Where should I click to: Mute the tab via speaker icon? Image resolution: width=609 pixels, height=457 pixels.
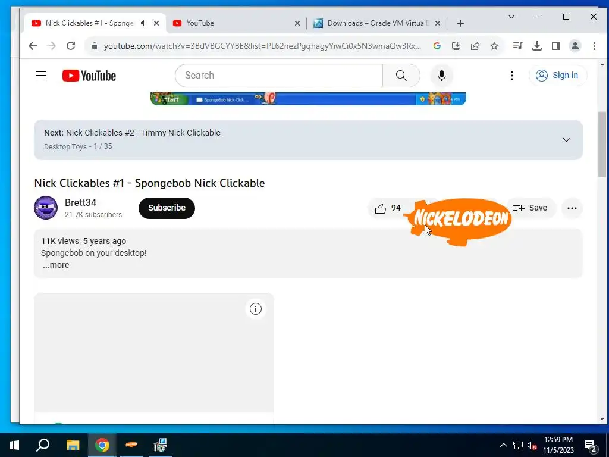coord(144,23)
